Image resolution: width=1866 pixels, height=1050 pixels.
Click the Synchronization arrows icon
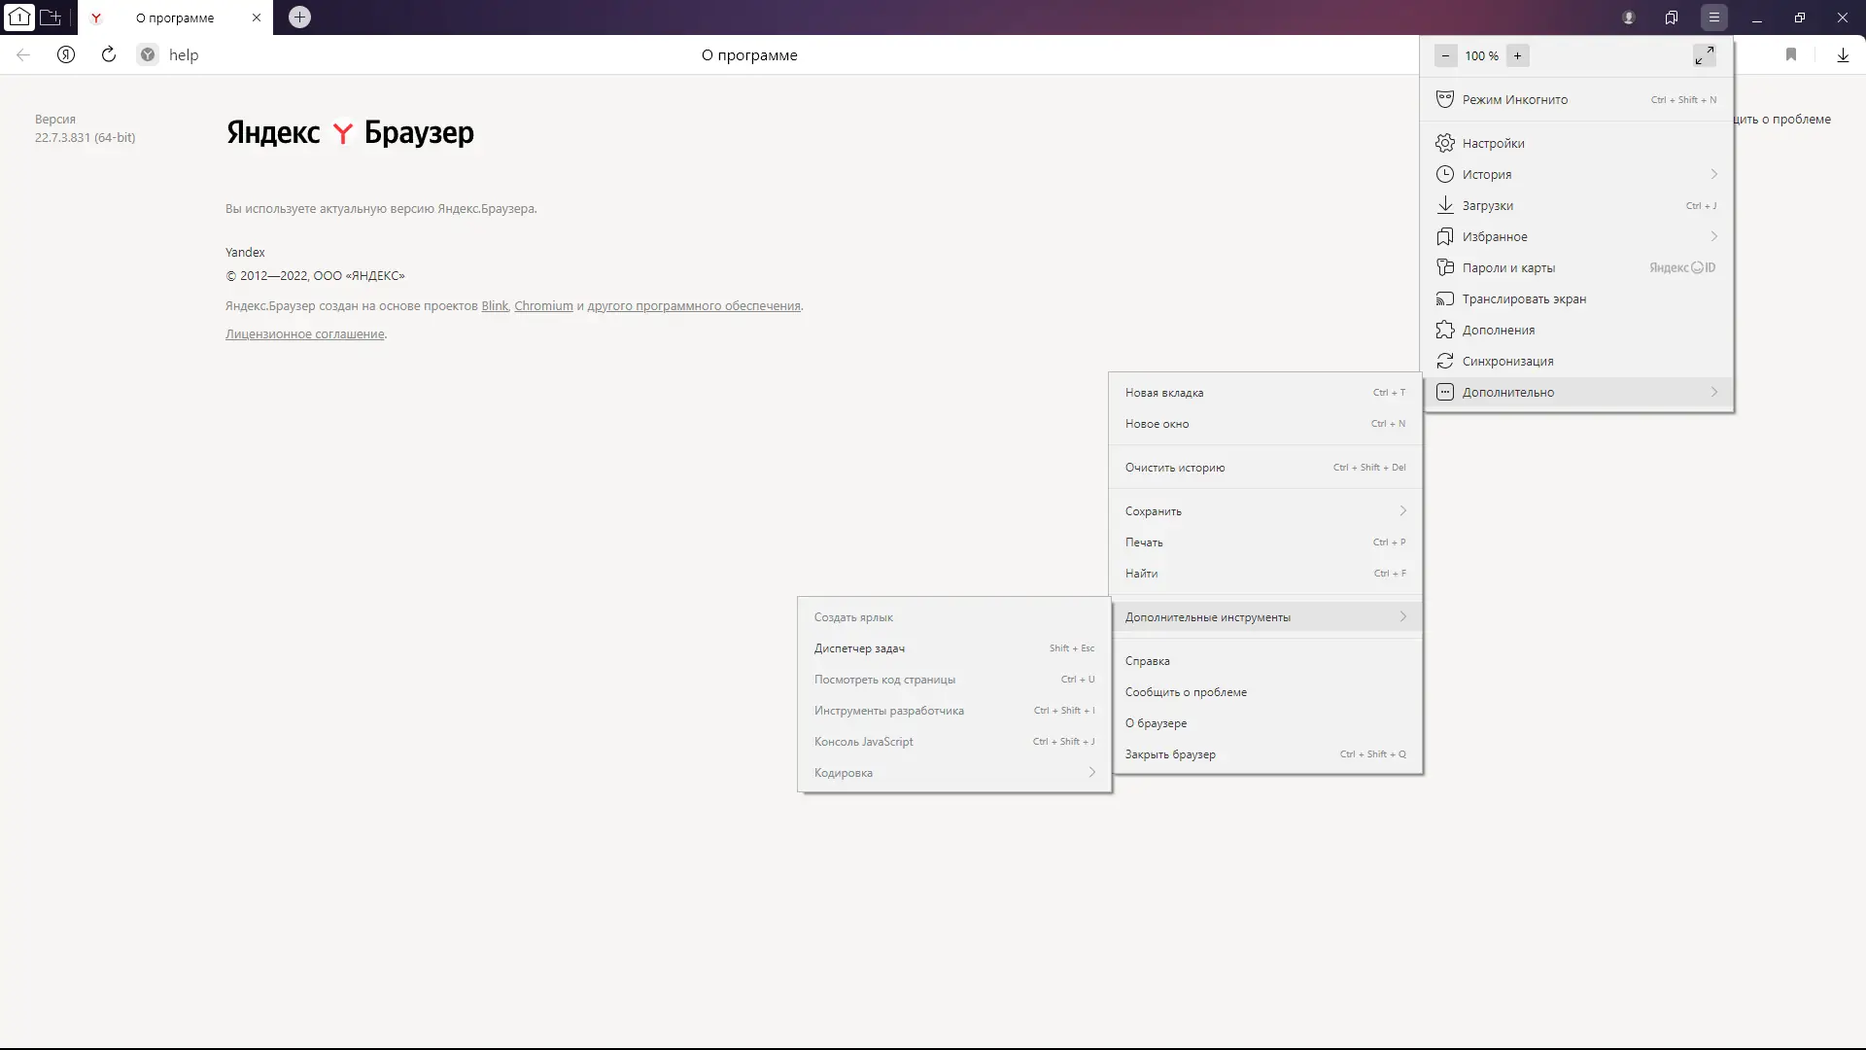pyautogui.click(x=1445, y=361)
